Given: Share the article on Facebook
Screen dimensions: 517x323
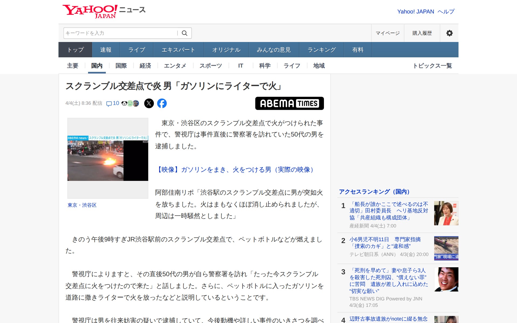Looking at the screenshot, I should pyautogui.click(x=162, y=103).
